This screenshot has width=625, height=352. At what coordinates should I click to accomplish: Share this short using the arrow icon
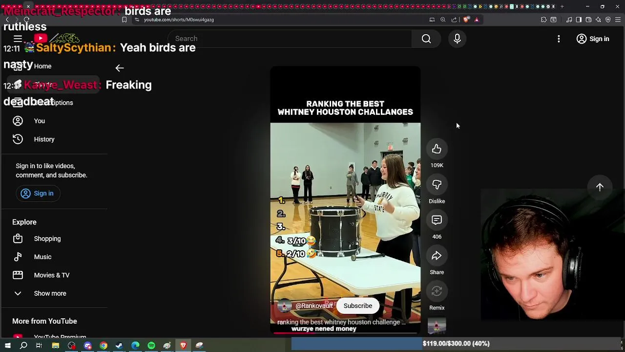pos(437,256)
